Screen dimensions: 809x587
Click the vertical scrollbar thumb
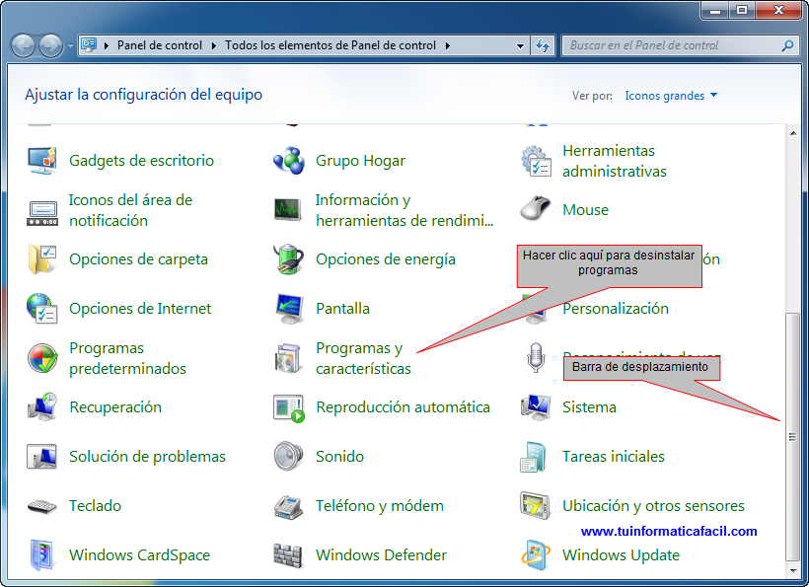tap(792, 436)
